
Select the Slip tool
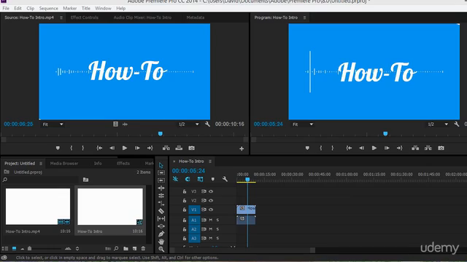pos(161,218)
